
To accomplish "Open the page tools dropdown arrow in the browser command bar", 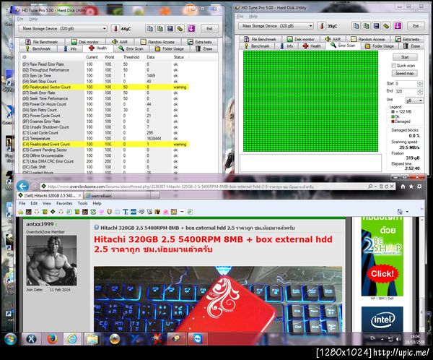I will click(407, 212).
